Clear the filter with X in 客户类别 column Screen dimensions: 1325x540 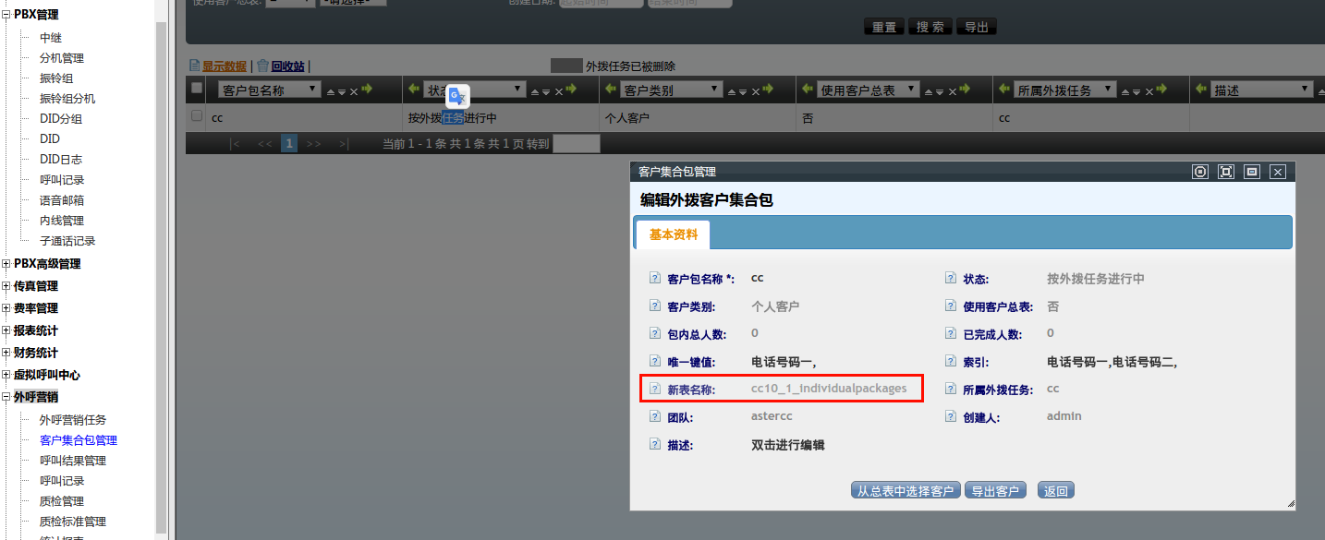click(757, 90)
